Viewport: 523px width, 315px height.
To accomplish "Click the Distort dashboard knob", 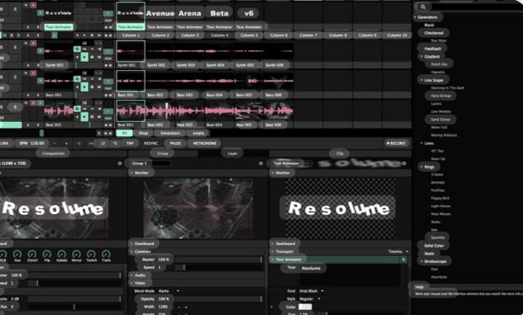I will (x=32, y=255).
